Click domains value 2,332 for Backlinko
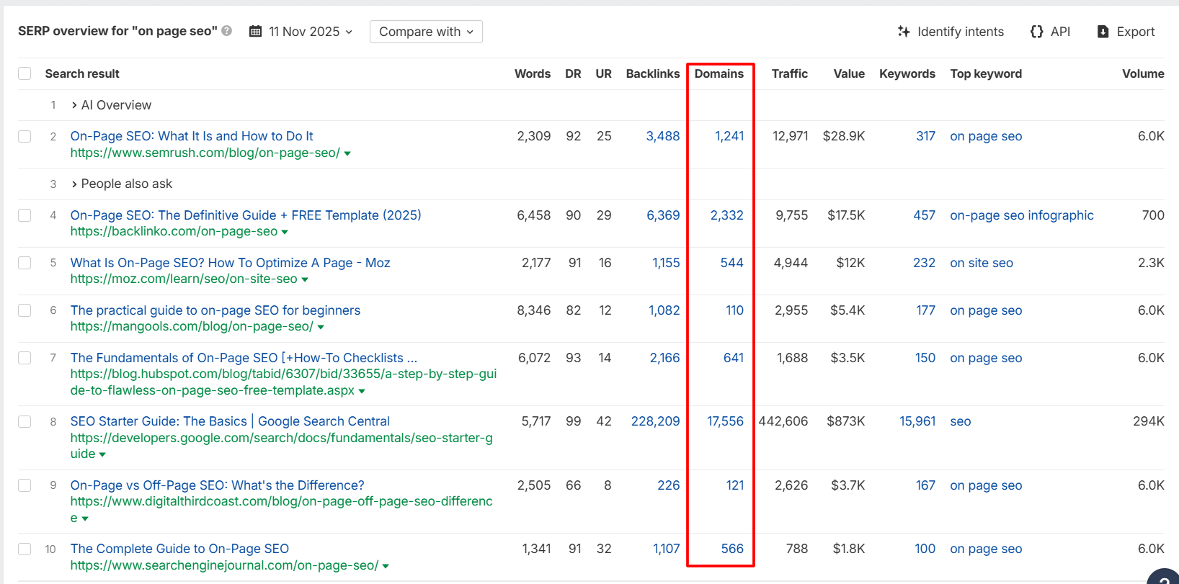The image size is (1179, 584). pyautogui.click(x=727, y=215)
